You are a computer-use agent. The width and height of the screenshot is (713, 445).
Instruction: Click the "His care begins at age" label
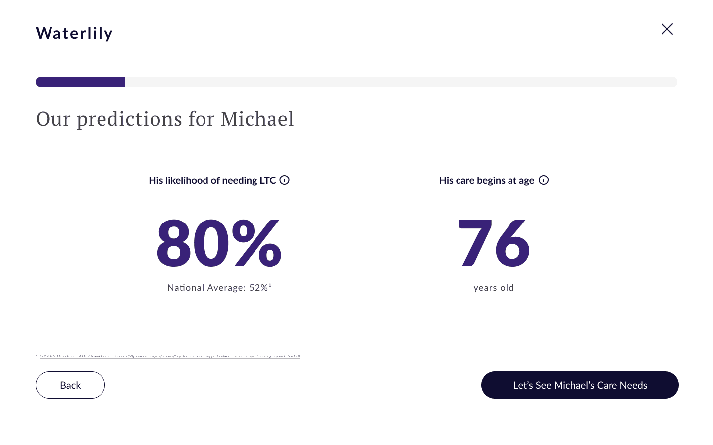point(486,180)
